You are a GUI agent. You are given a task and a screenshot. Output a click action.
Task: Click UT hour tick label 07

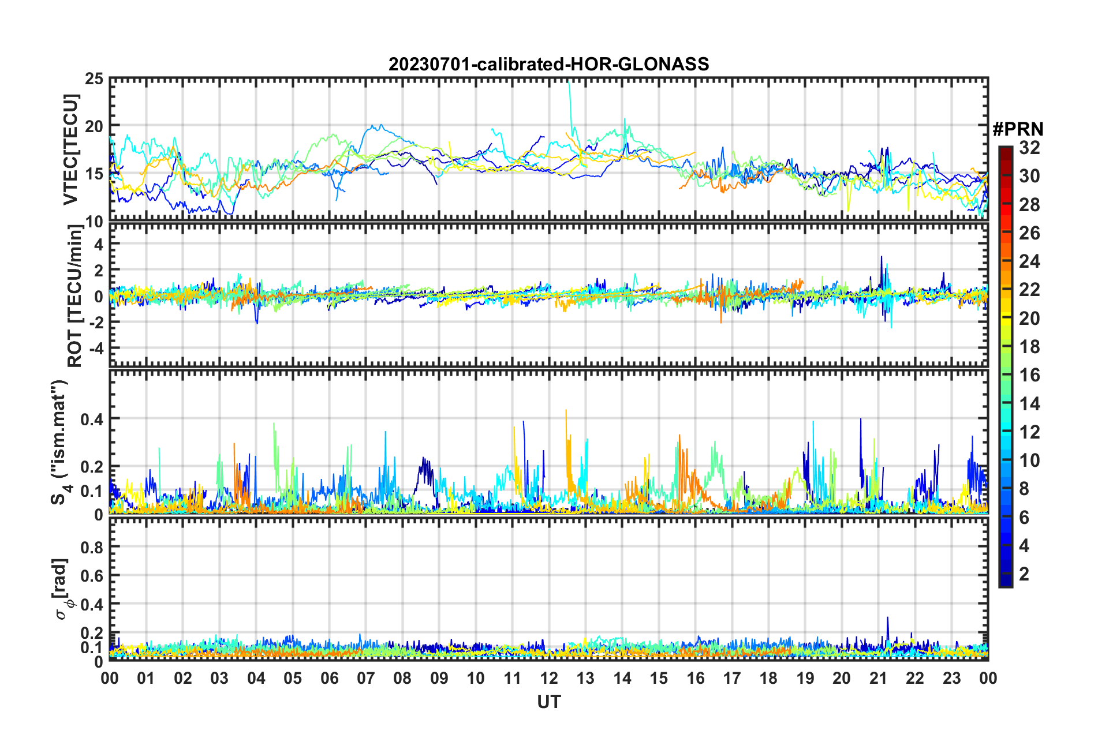[366, 678]
